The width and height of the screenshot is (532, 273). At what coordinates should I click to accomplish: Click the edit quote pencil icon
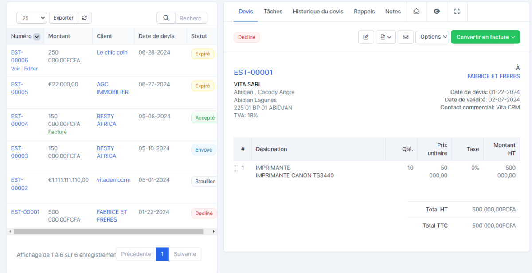point(366,37)
